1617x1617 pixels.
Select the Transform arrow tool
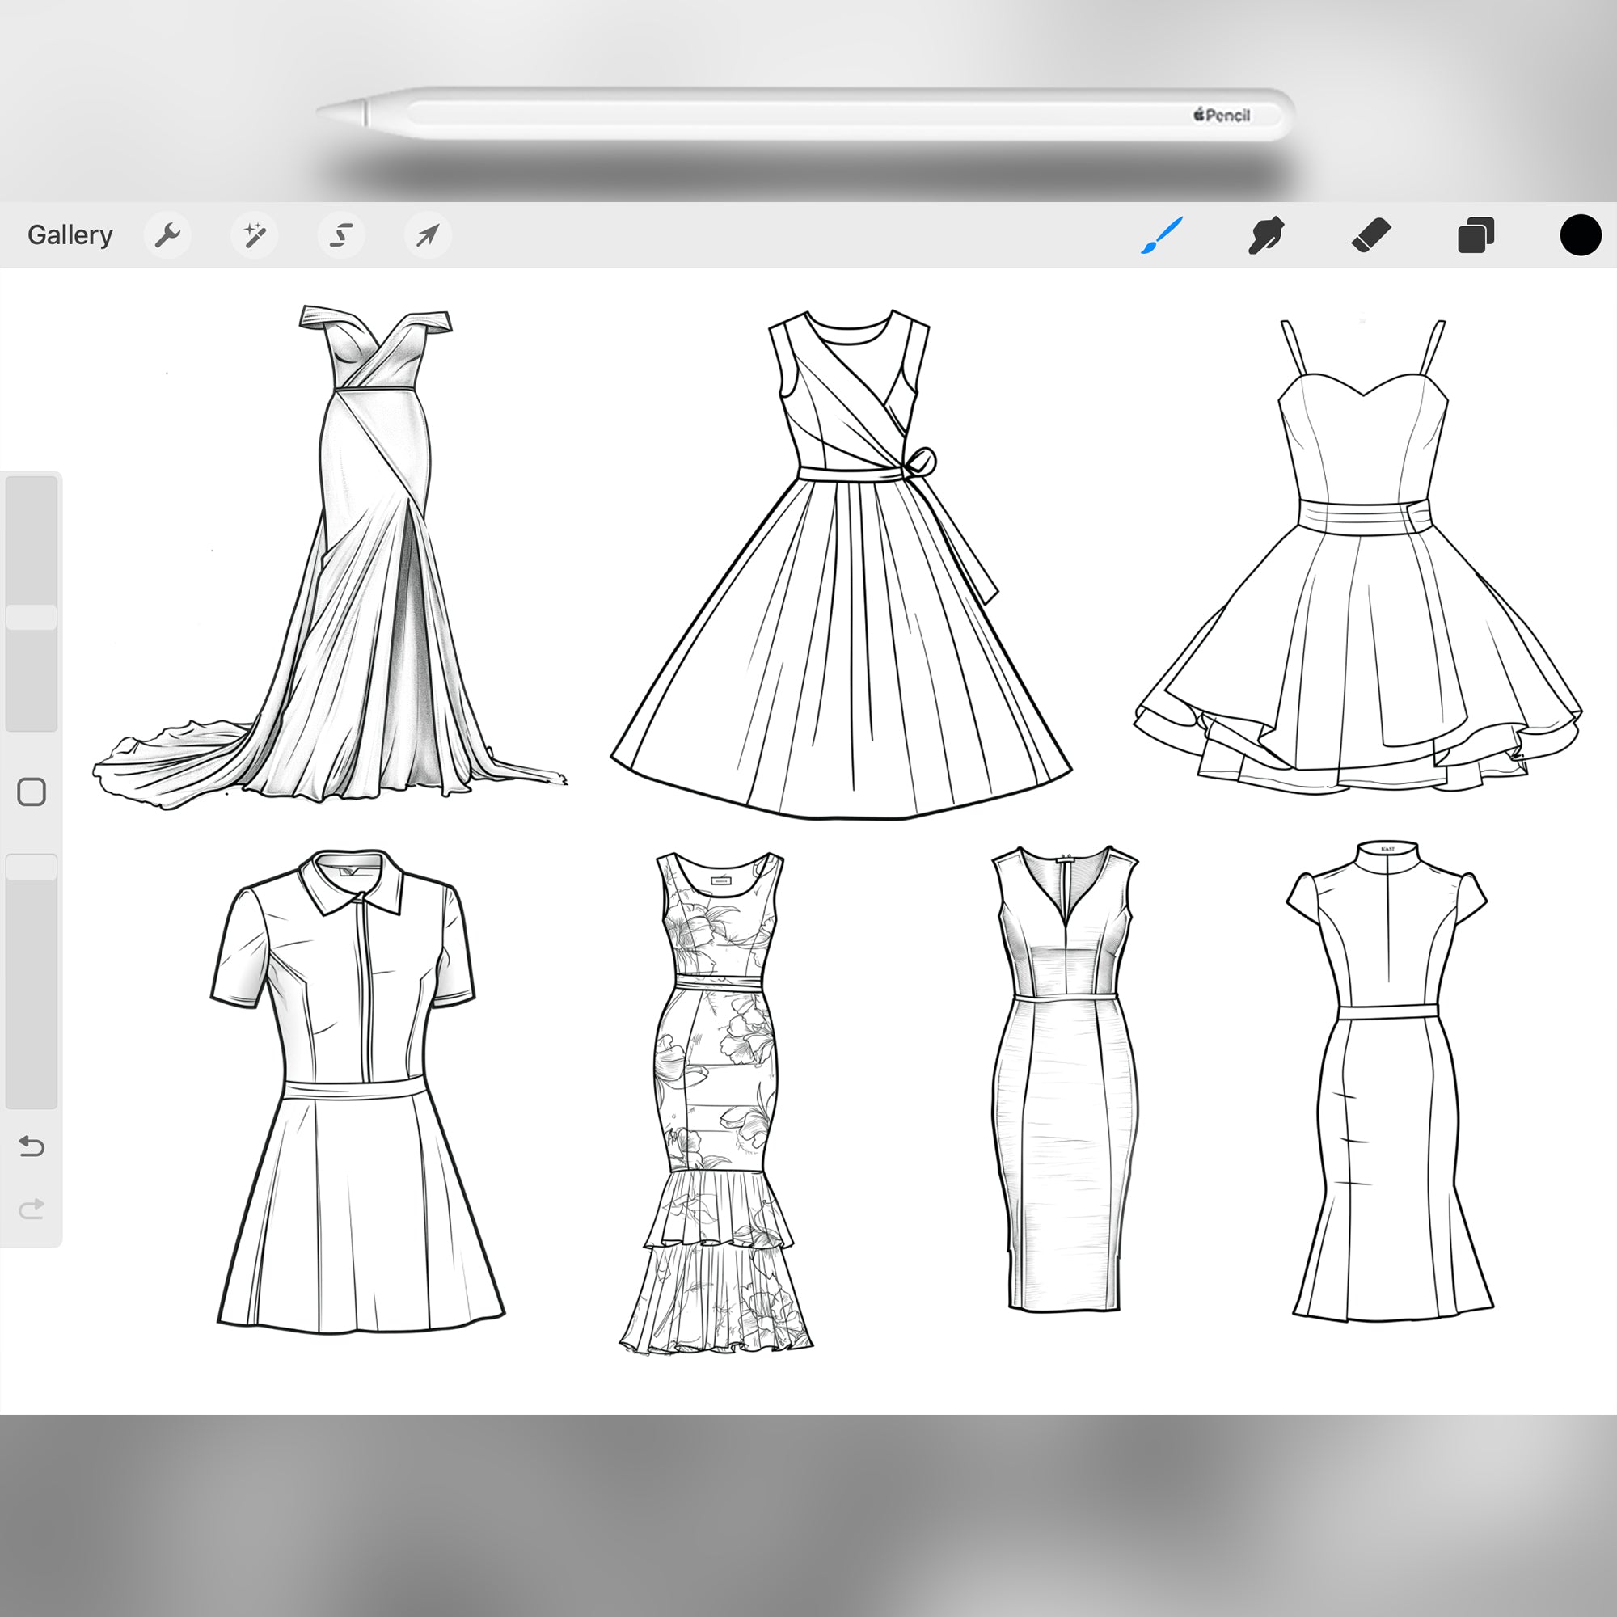(x=428, y=235)
